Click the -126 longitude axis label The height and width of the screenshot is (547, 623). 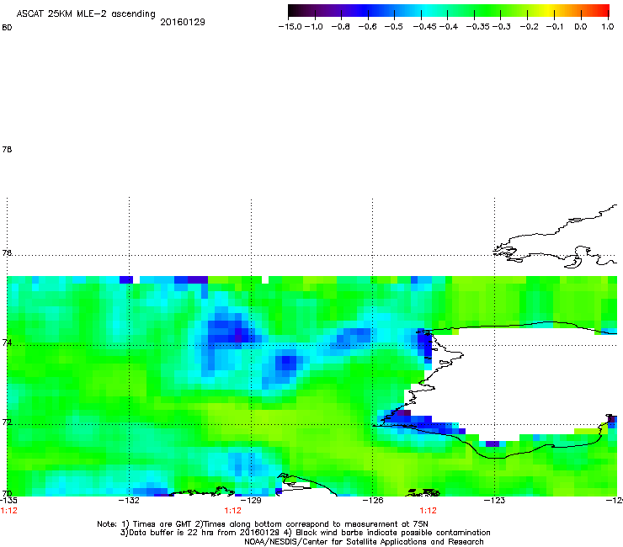coord(373,501)
